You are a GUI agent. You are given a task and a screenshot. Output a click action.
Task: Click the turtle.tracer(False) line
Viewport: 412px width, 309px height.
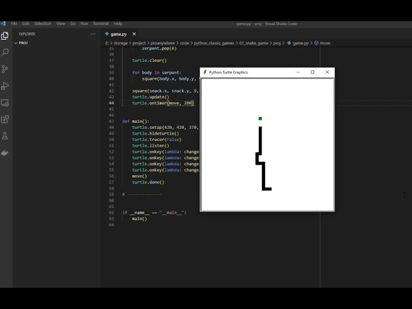[x=156, y=140]
